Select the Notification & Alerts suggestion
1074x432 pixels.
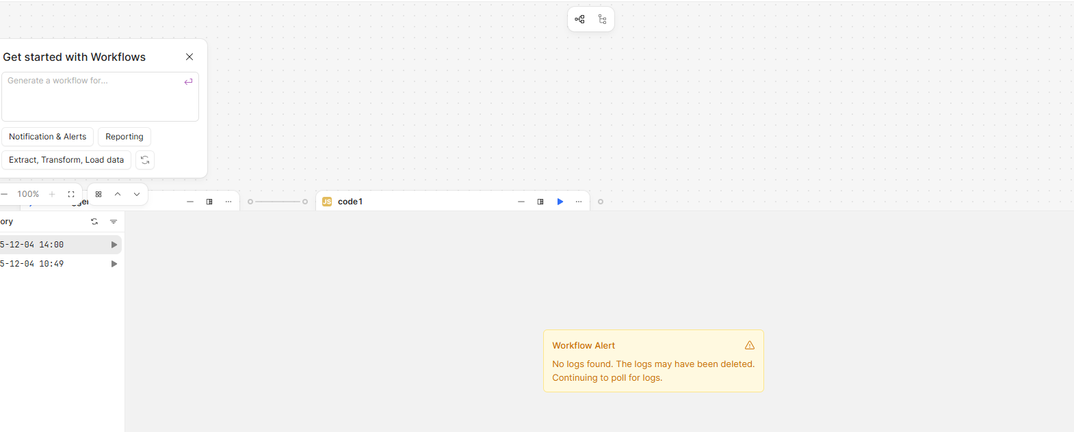pyautogui.click(x=47, y=137)
